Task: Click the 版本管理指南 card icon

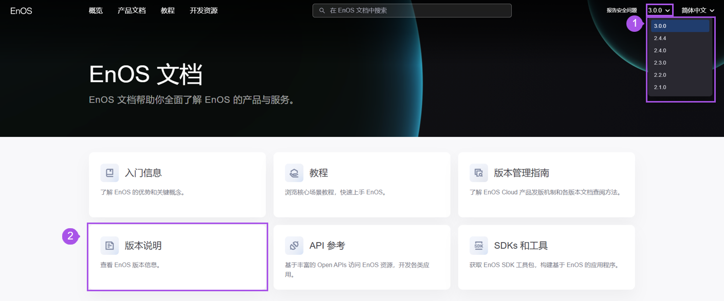Action: click(478, 173)
